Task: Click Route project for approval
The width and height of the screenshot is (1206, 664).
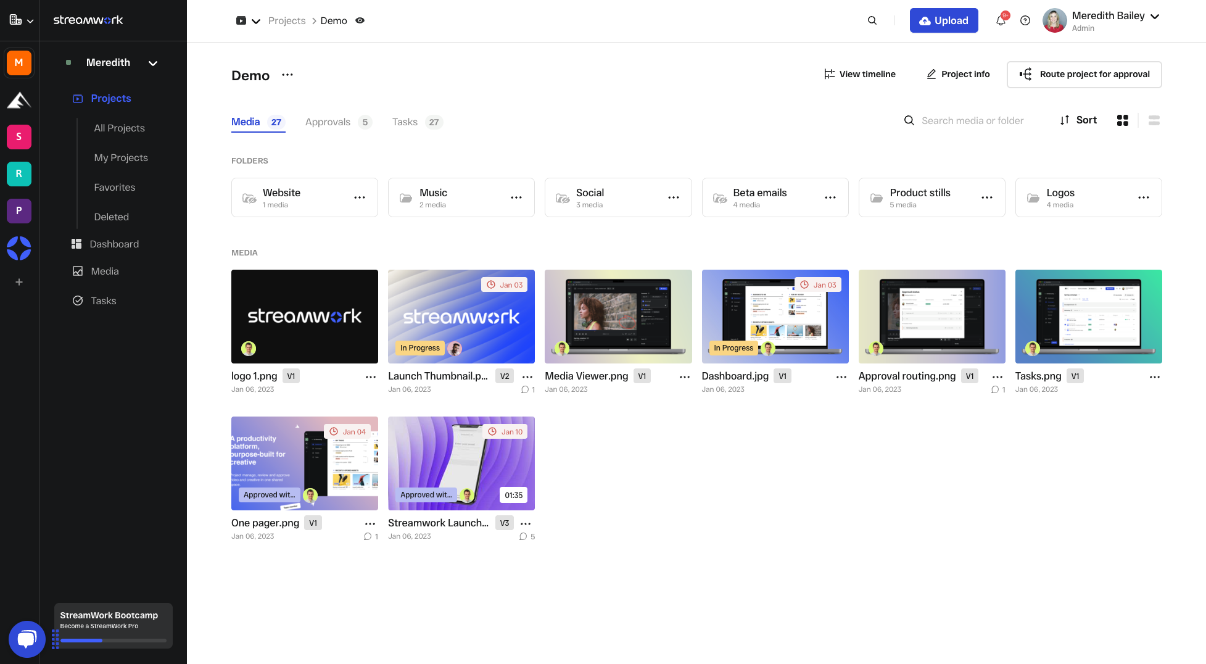Action: [x=1084, y=74]
